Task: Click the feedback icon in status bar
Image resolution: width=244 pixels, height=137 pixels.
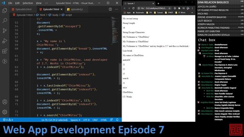Action: pos(111,120)
